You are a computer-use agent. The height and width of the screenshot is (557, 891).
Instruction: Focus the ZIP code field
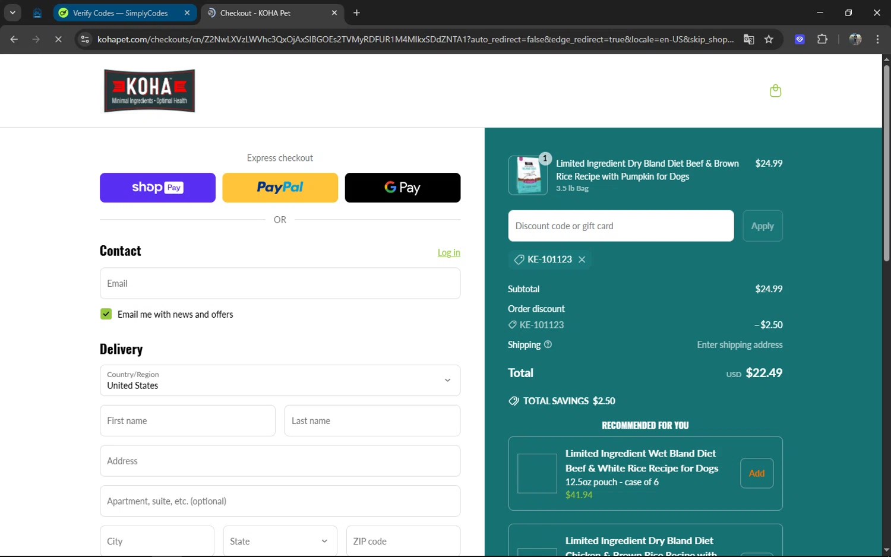click(403, 541)
